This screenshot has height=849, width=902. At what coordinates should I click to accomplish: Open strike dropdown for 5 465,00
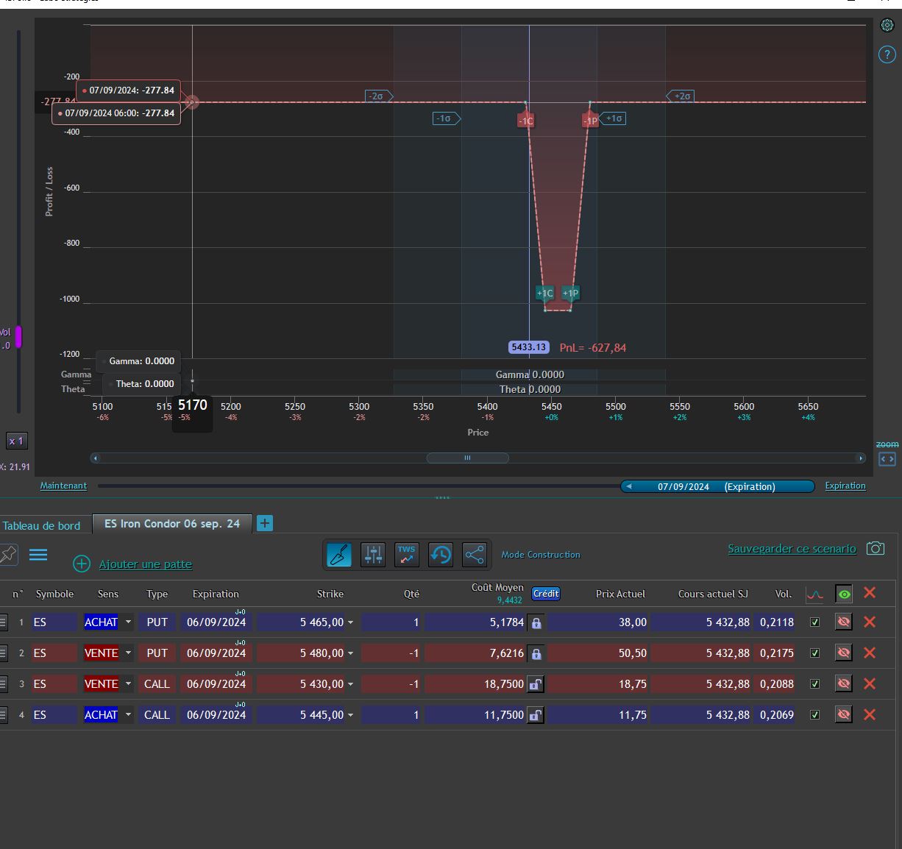[350, 623]
